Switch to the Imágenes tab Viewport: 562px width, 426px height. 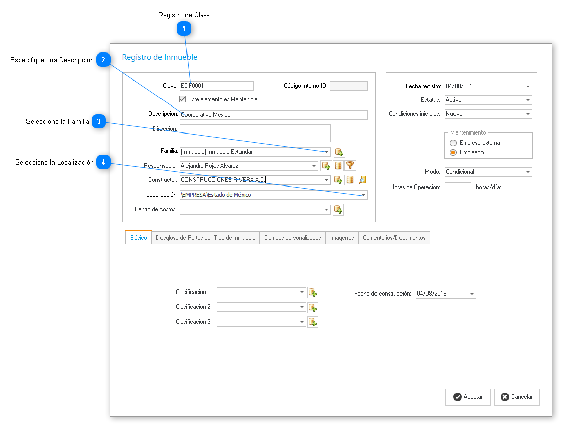coord(341,238)
